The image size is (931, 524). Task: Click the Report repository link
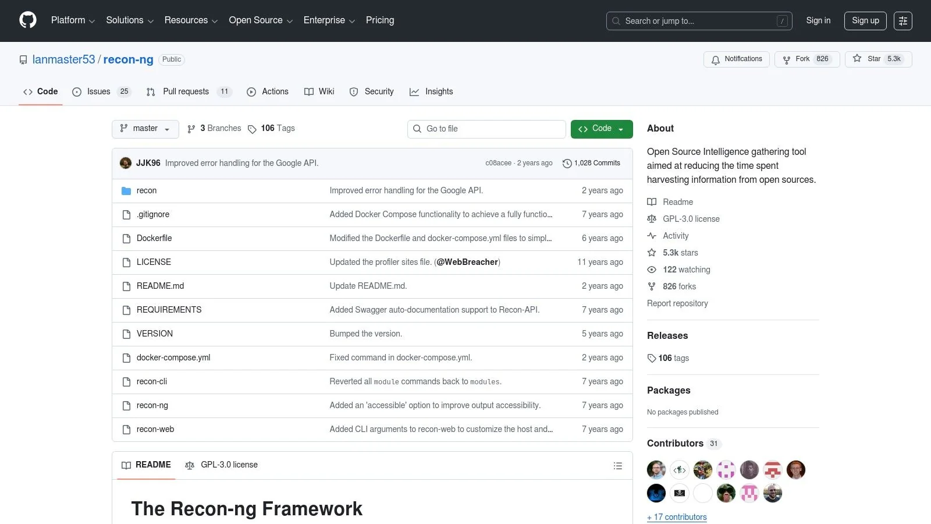[x=677, y=303]
